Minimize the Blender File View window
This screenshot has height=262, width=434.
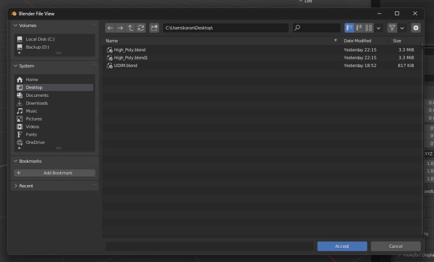[x=379, y=14]
